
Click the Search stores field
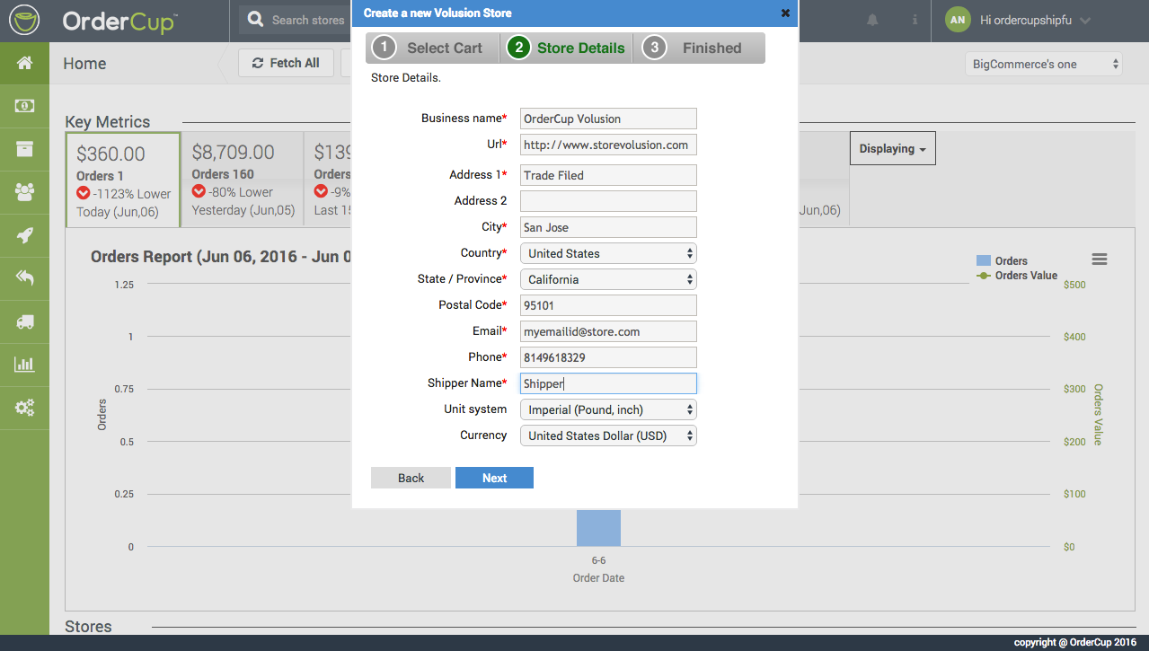click(x=307, y=20)
